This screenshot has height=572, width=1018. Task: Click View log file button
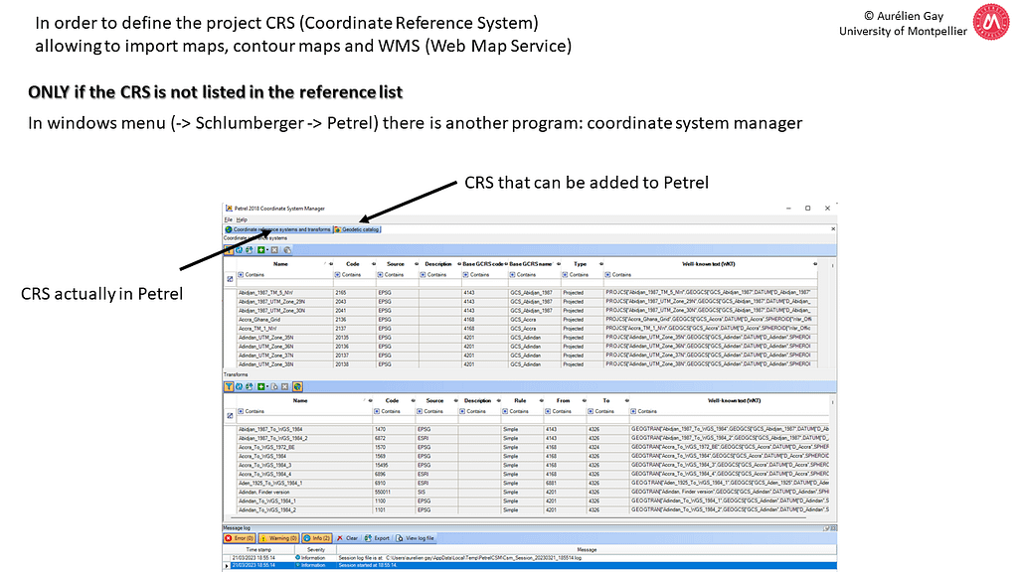pos(416,537)
